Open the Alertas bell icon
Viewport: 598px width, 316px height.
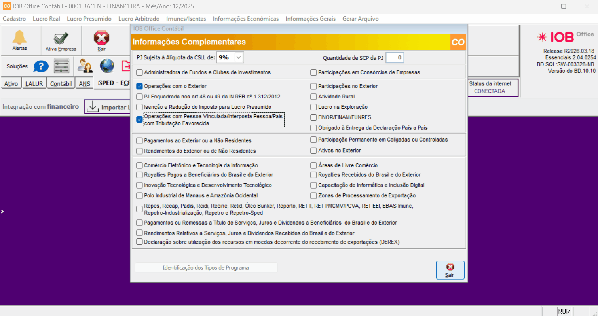click(x=19, y=38)
